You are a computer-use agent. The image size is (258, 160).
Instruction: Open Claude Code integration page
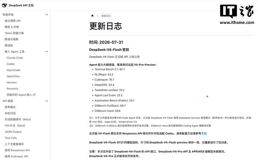tap(15, 58)
